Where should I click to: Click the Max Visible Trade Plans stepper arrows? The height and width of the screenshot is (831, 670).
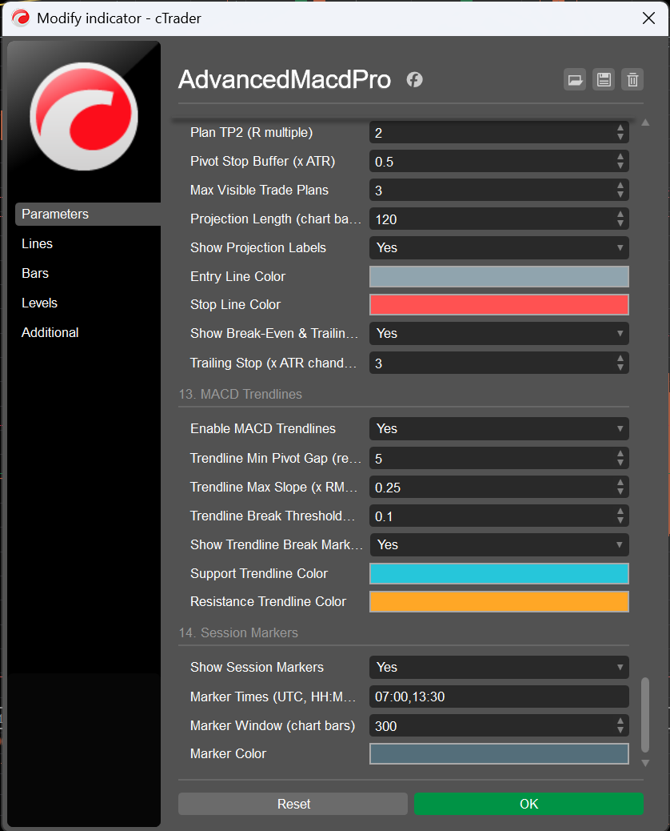(620, 191)
